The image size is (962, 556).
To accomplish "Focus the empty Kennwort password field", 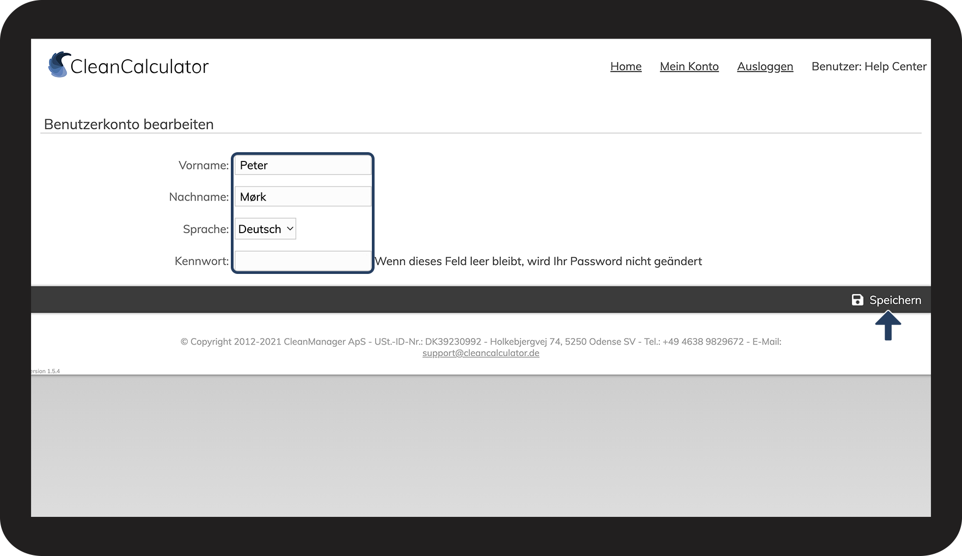I will 303,261.
